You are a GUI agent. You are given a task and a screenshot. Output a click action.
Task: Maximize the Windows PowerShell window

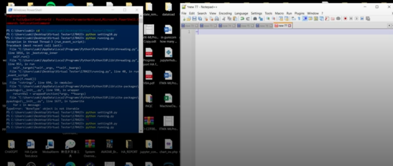(x=124, y=10)
